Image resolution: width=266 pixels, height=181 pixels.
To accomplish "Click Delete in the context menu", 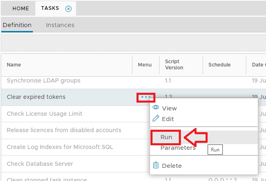I will pyautogui.click(x=172, y=166).
